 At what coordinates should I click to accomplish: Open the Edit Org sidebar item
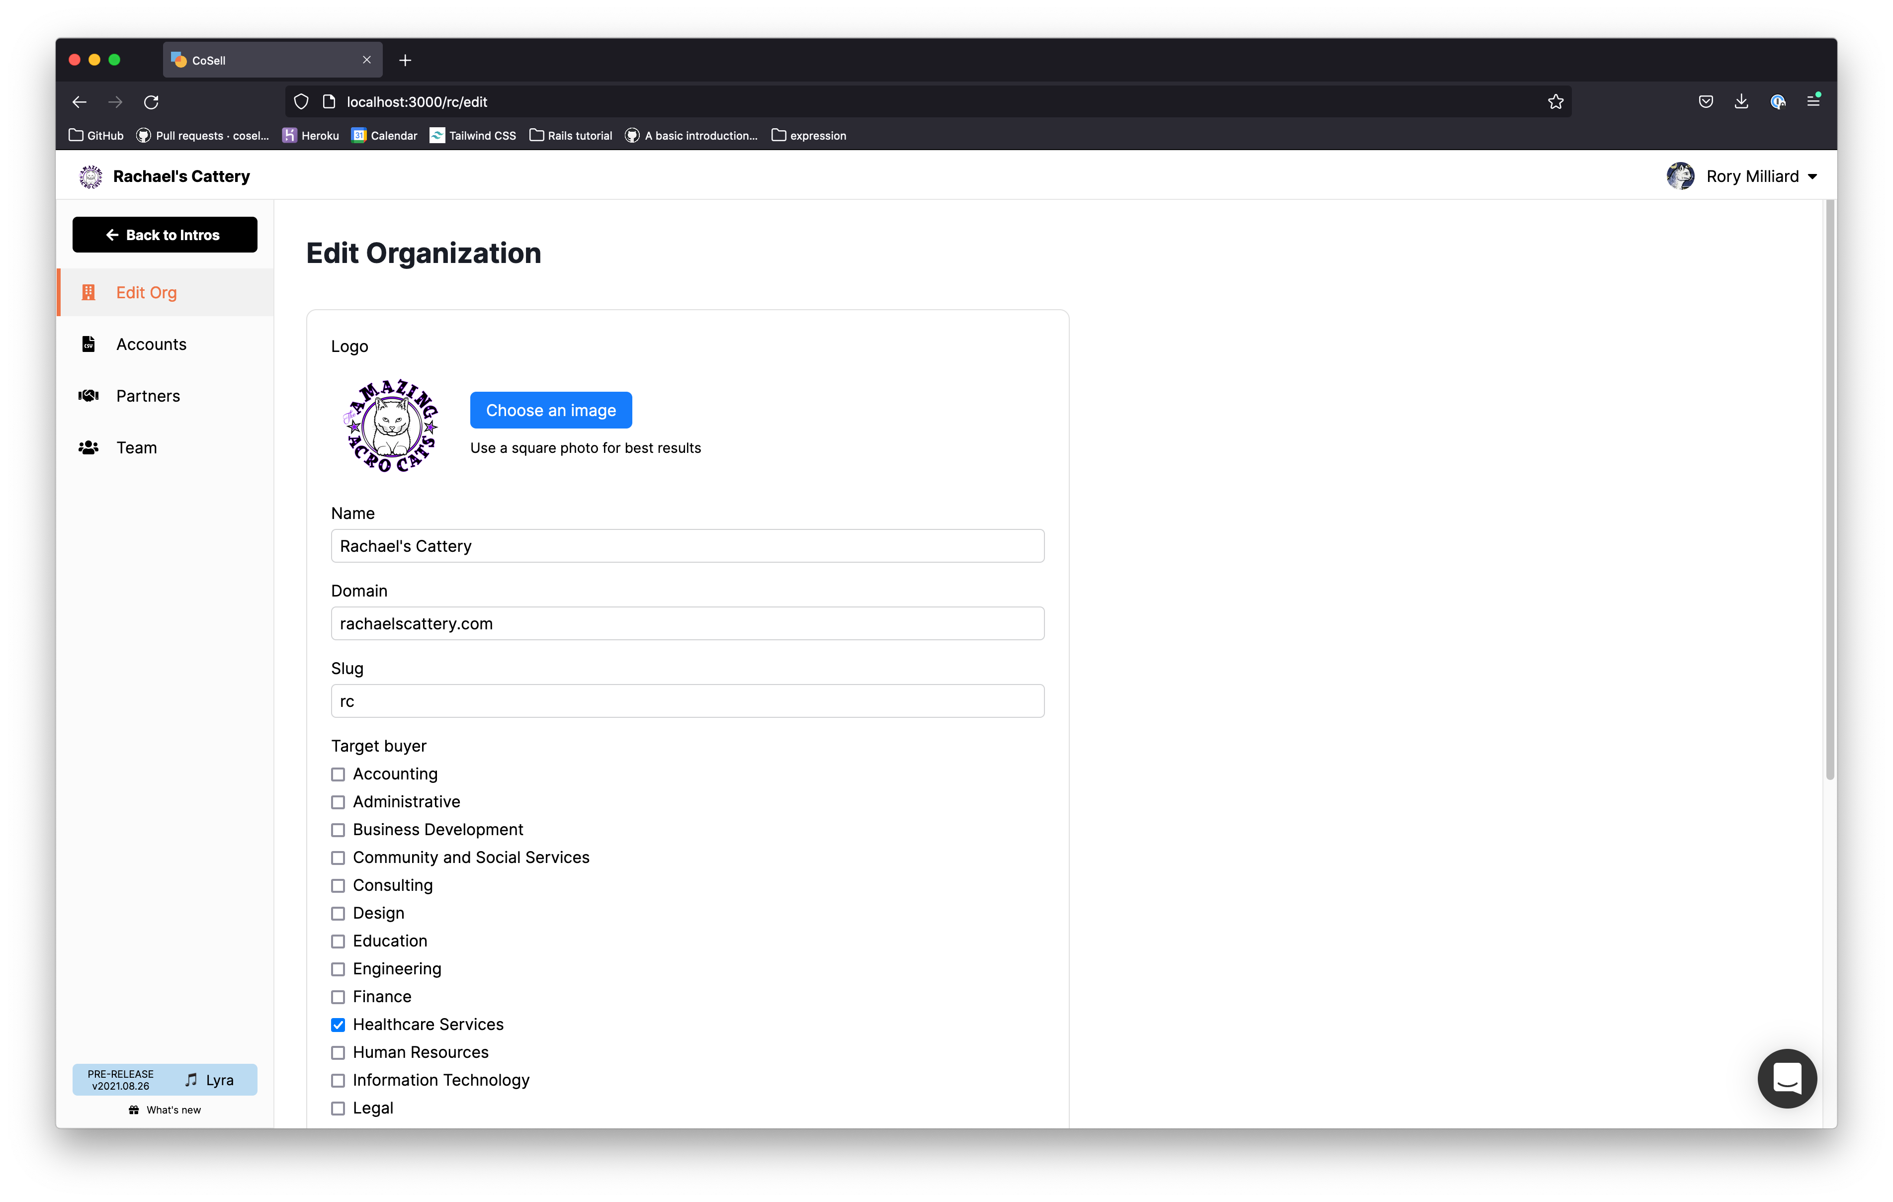(x=166, y=292)
